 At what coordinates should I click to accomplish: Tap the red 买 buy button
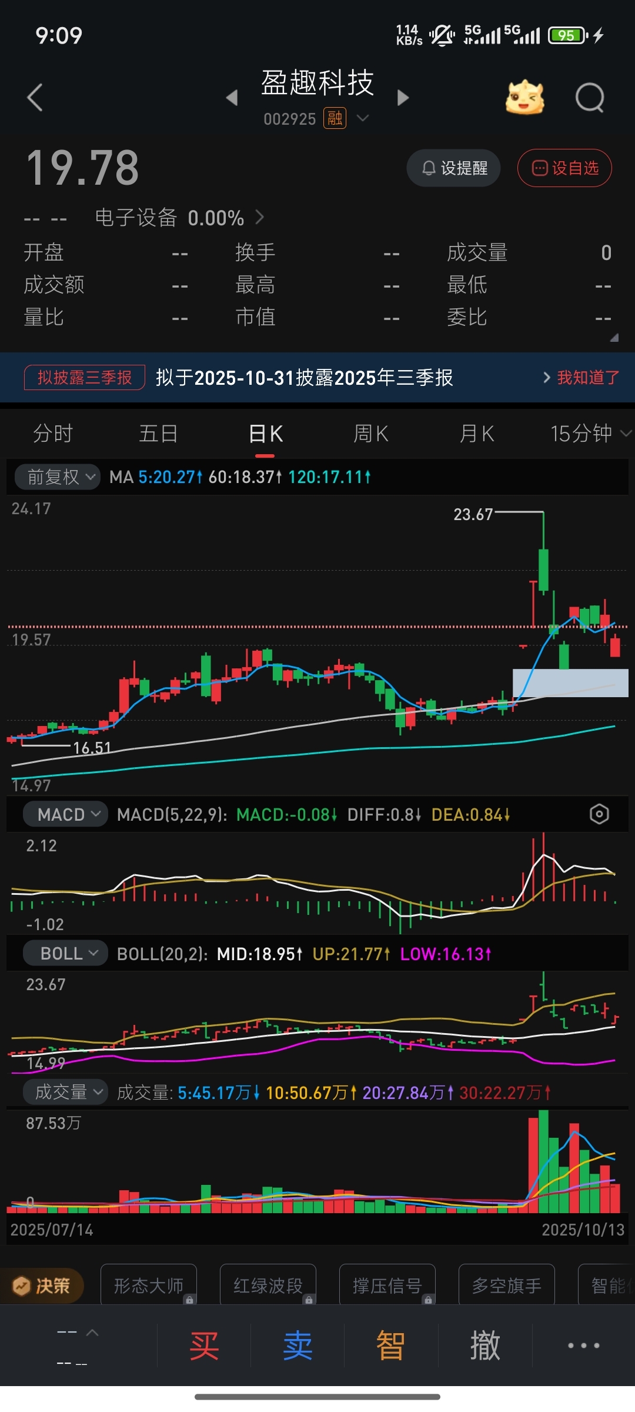[x=204, y=1346]
